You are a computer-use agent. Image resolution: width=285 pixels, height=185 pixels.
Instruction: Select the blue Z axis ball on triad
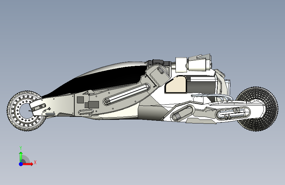21,164
